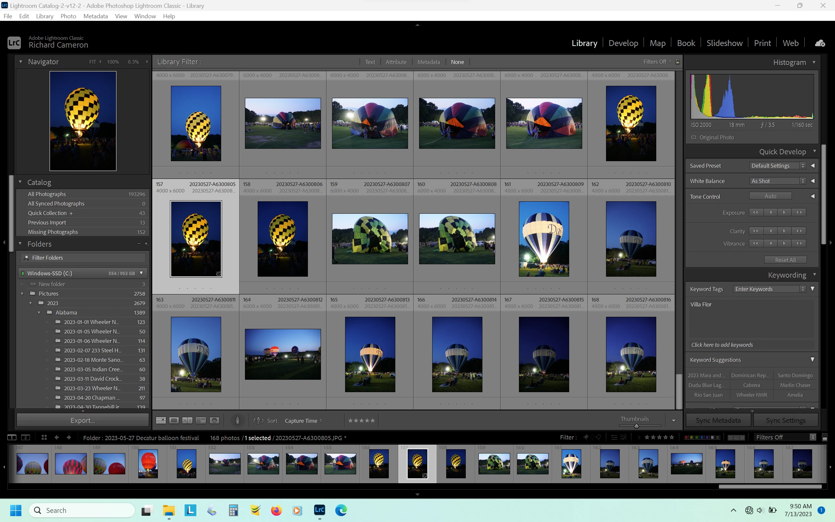Open the Saved Preset dropdown
This screenshot has width=835, height=522.
click(777, 166)
